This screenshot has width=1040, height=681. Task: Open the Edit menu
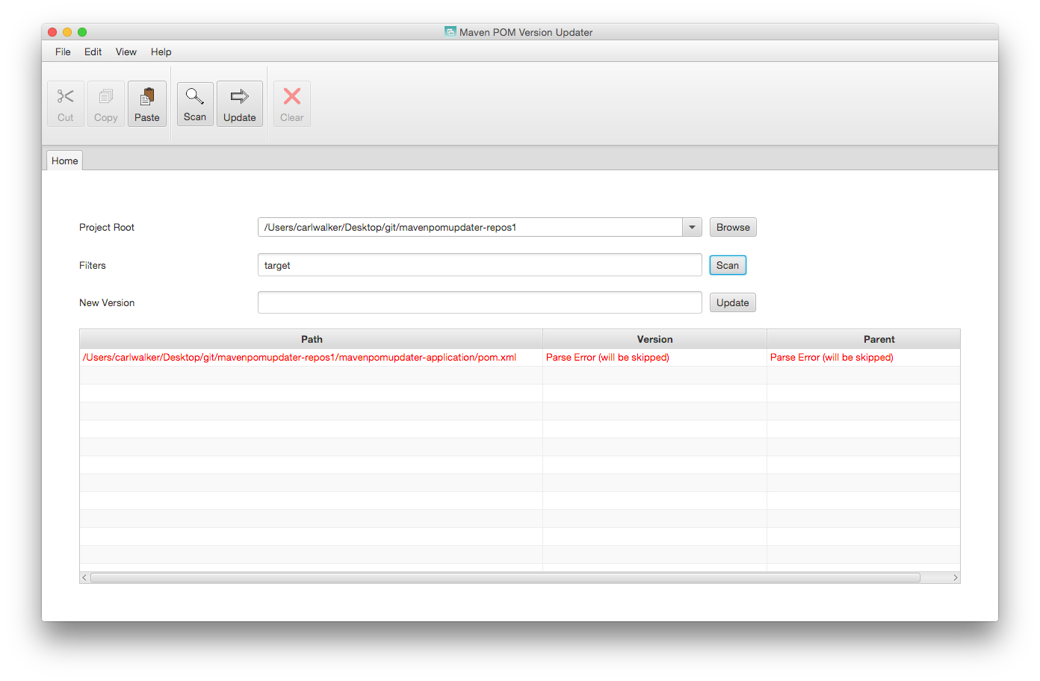pos(93,52)
